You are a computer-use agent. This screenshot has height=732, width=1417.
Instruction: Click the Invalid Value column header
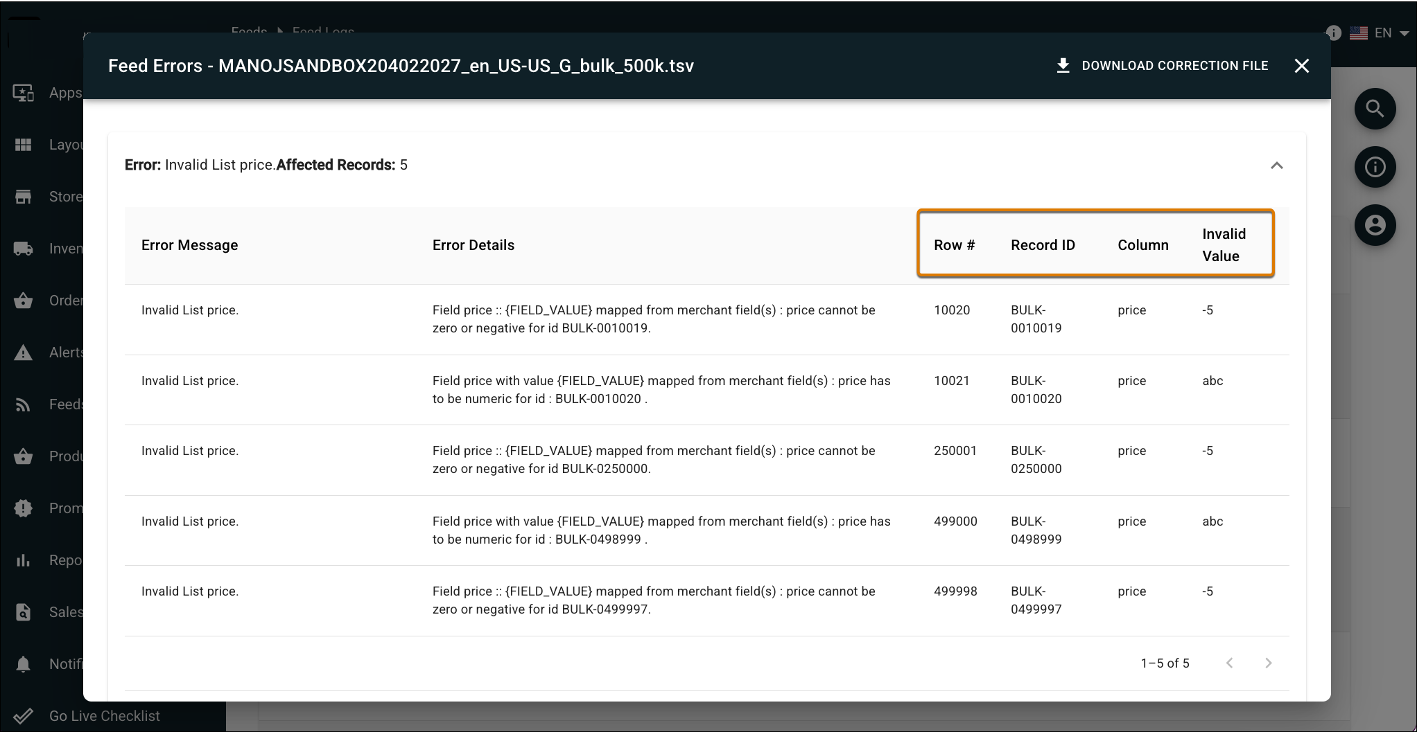(x=1224, y=245)
